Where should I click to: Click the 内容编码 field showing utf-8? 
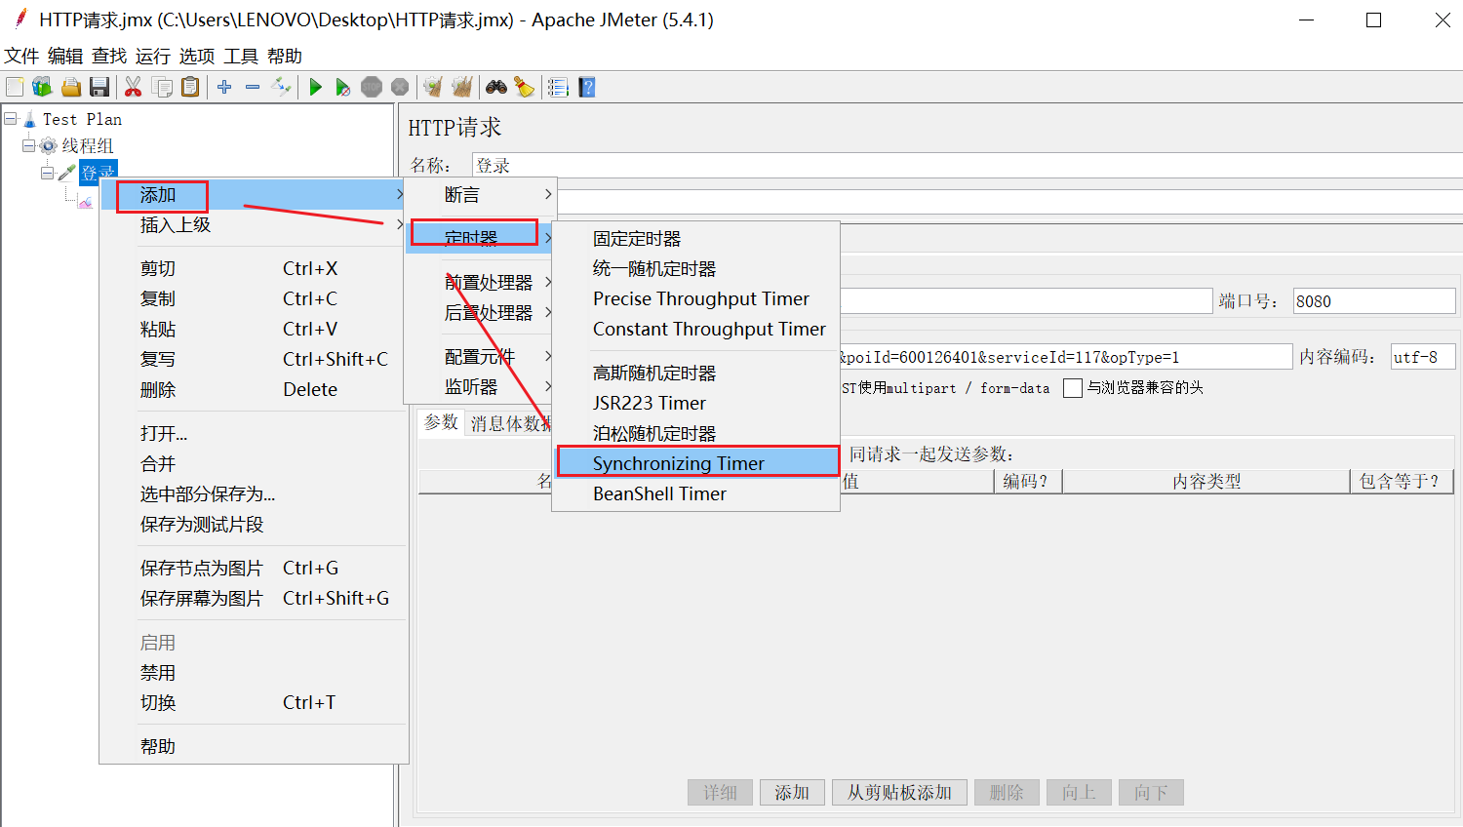pyautogui.click(x=1423, y=357)
